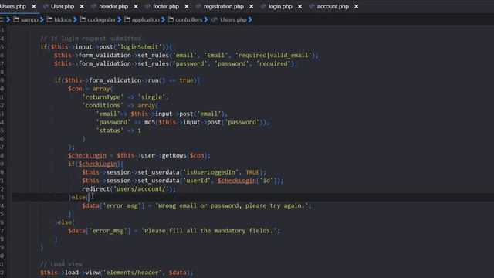Click the codeigniter breadcrumb folder

click(101, 19)
